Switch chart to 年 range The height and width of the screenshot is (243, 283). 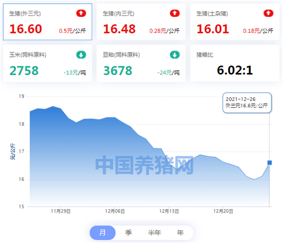(180, 233)
